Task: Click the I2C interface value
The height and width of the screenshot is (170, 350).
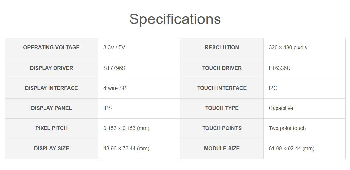Action: click(273, 88)
